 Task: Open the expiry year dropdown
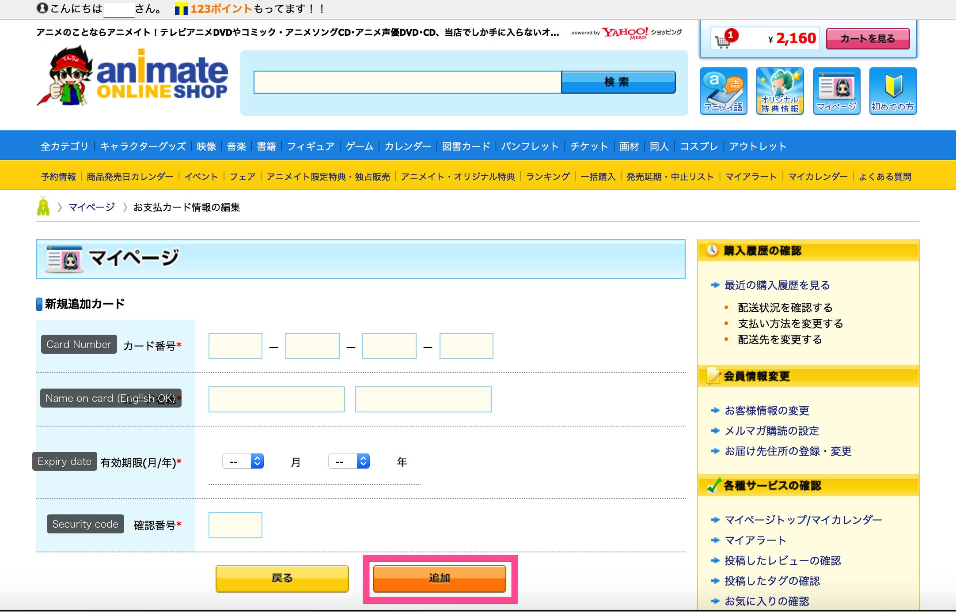[349, 461]
